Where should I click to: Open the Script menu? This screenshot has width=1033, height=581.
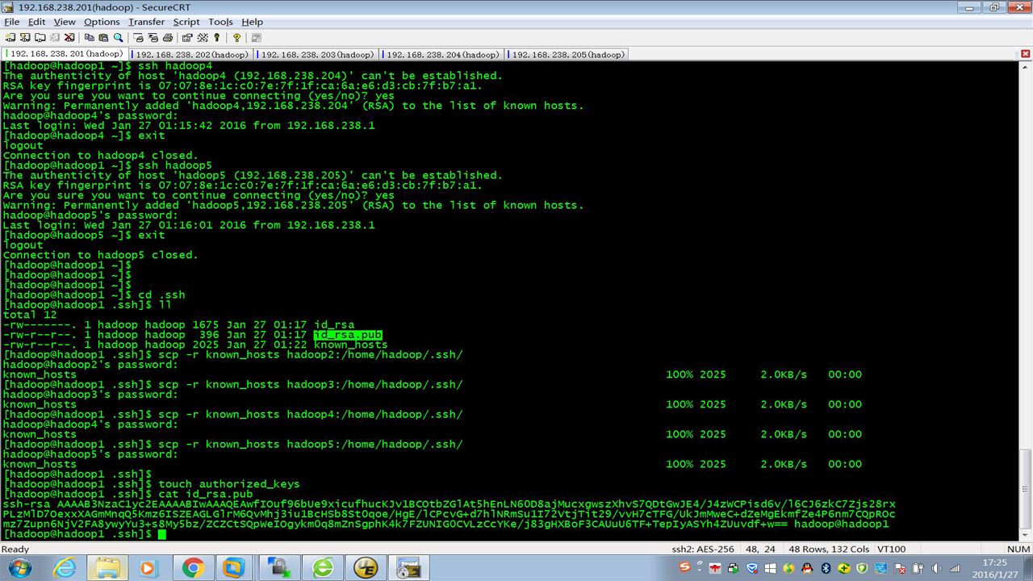click(186, 22)
